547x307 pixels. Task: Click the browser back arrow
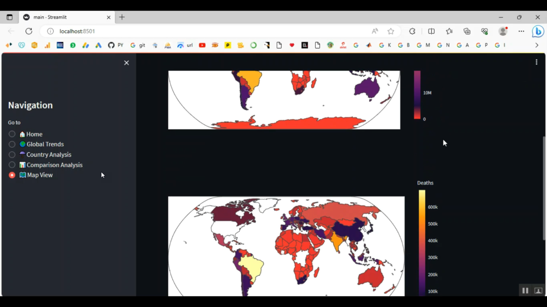click(11, 31)
